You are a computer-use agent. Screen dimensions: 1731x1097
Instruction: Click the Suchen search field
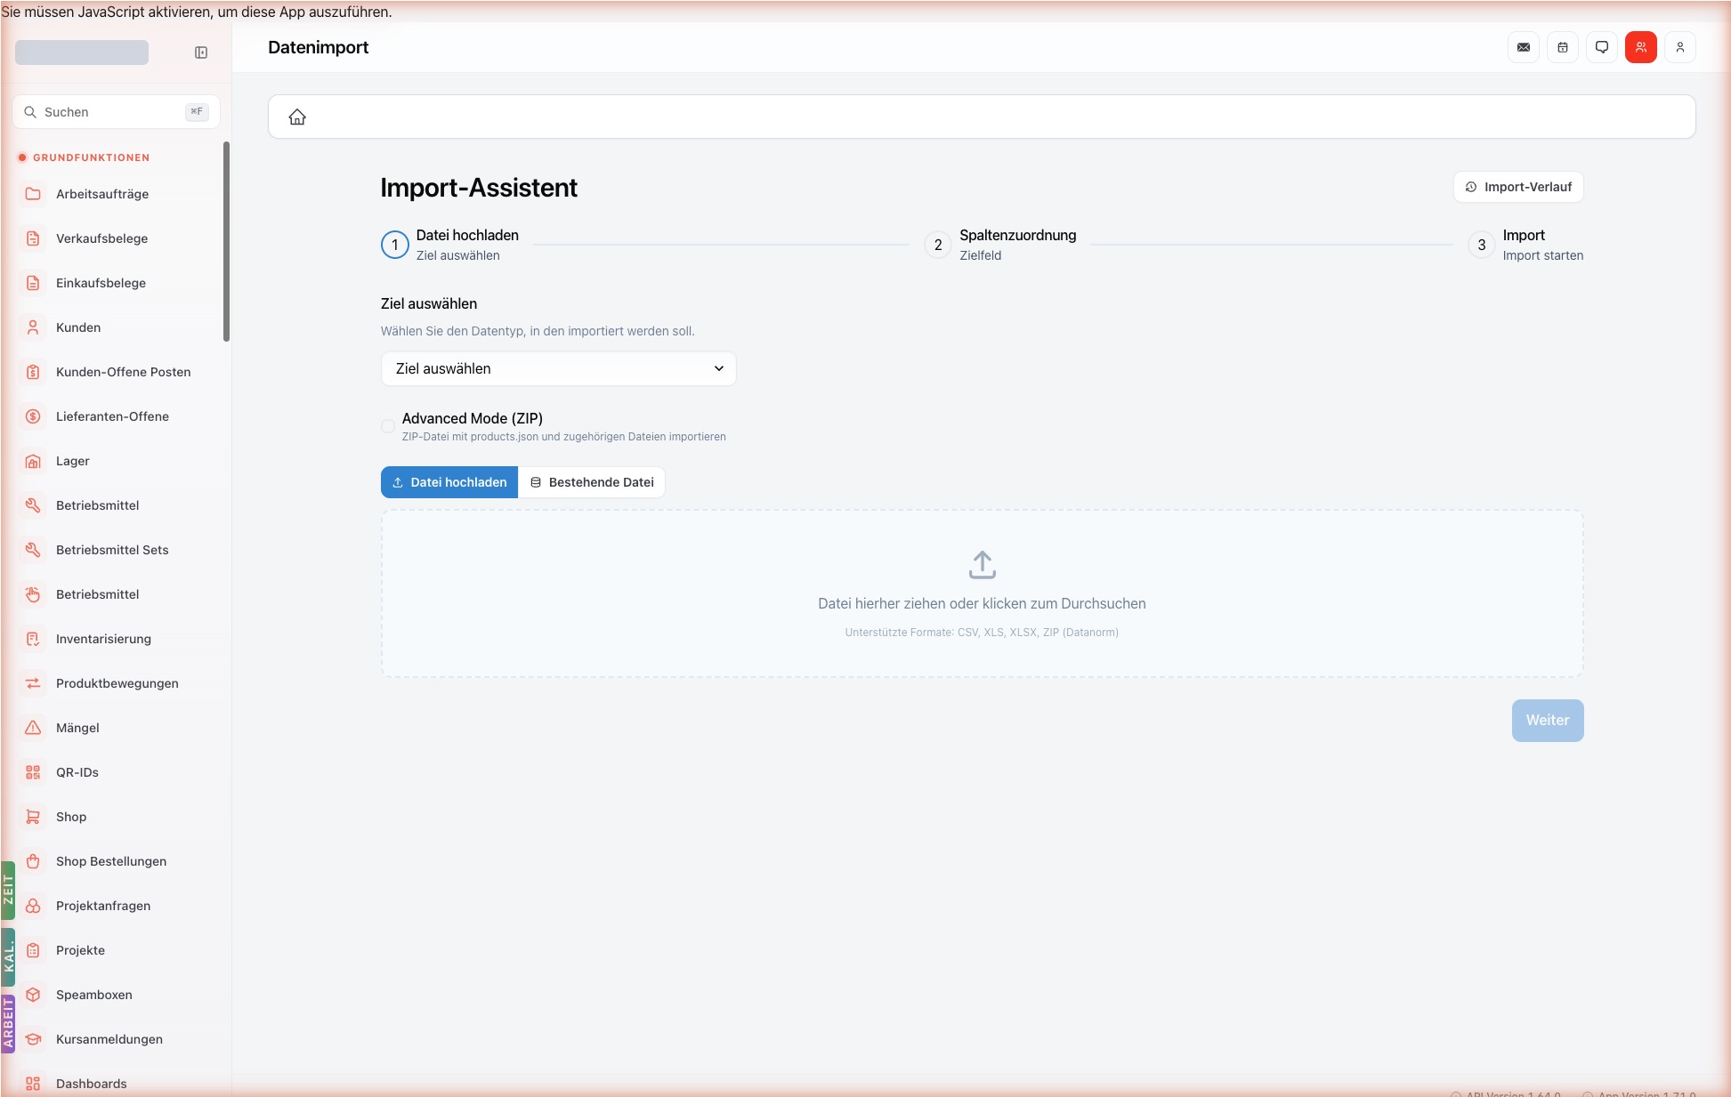coord(116,112)
